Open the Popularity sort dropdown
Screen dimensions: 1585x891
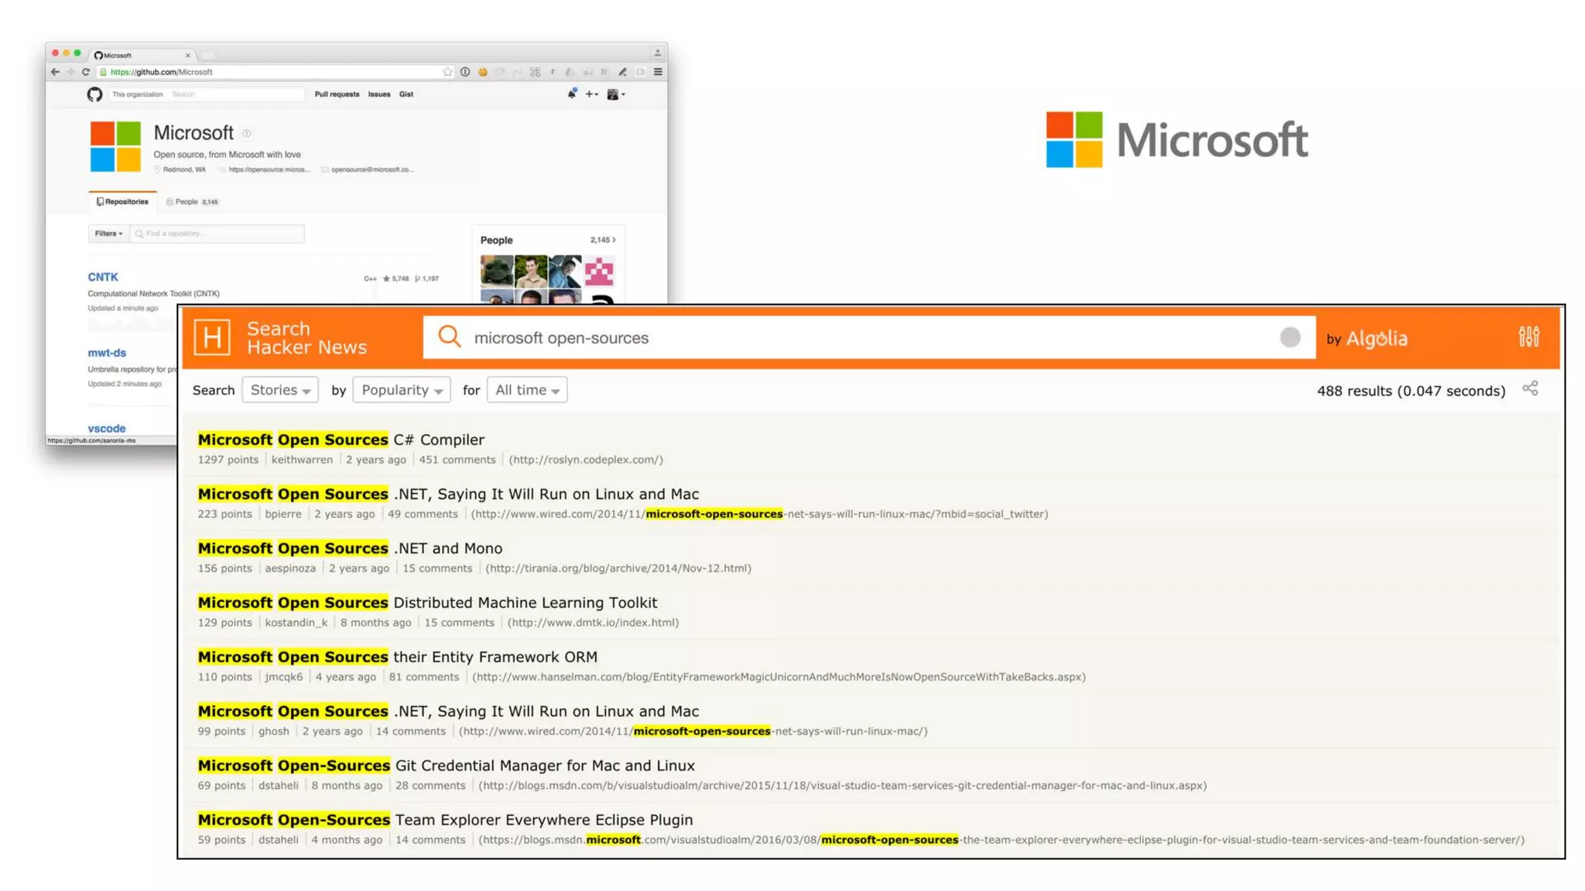402,390
